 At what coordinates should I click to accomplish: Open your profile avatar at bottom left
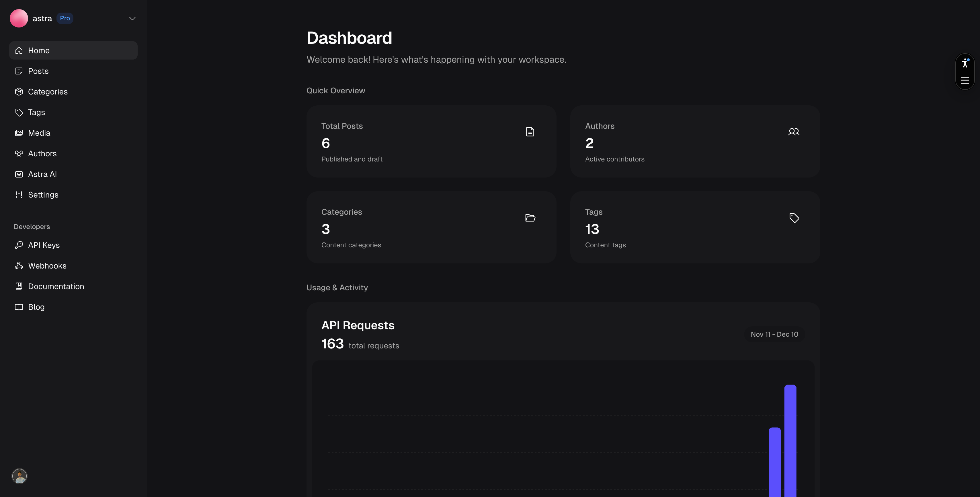[19, 476]
